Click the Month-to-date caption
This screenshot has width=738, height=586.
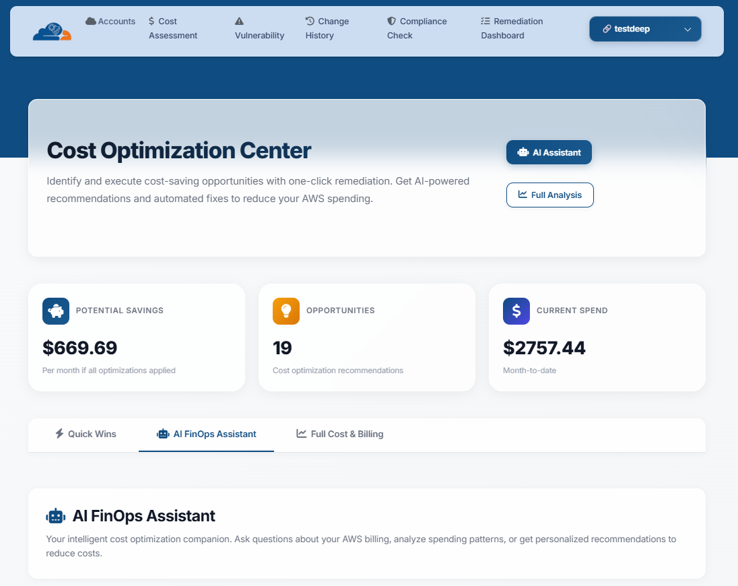[x=529, y=370]
